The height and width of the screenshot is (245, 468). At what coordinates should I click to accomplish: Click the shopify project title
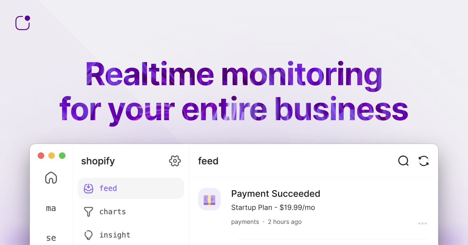coord(98,161)
